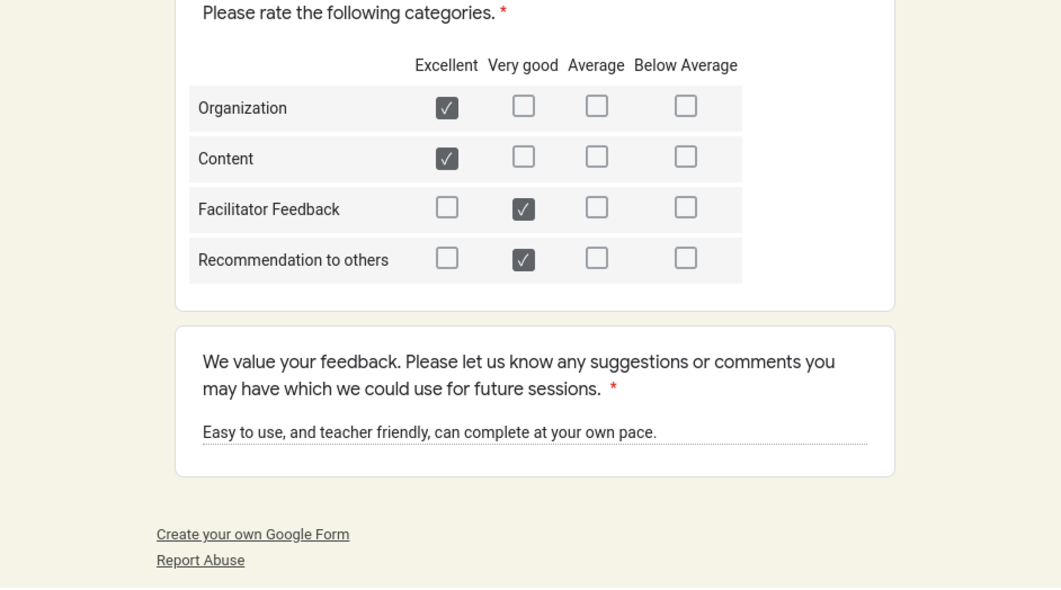1061x590 pixels.
Task: Check Excellent for Recommendation to others
Action: pos(447,258)
